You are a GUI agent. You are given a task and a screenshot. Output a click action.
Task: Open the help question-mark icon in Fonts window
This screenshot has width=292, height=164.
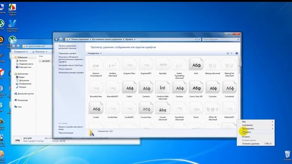tap(237, 53)
